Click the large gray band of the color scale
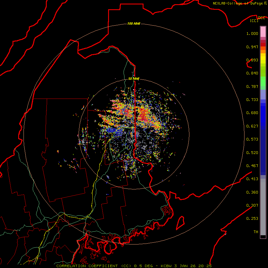Screen dimensions: 268x268 click(263, 207)
